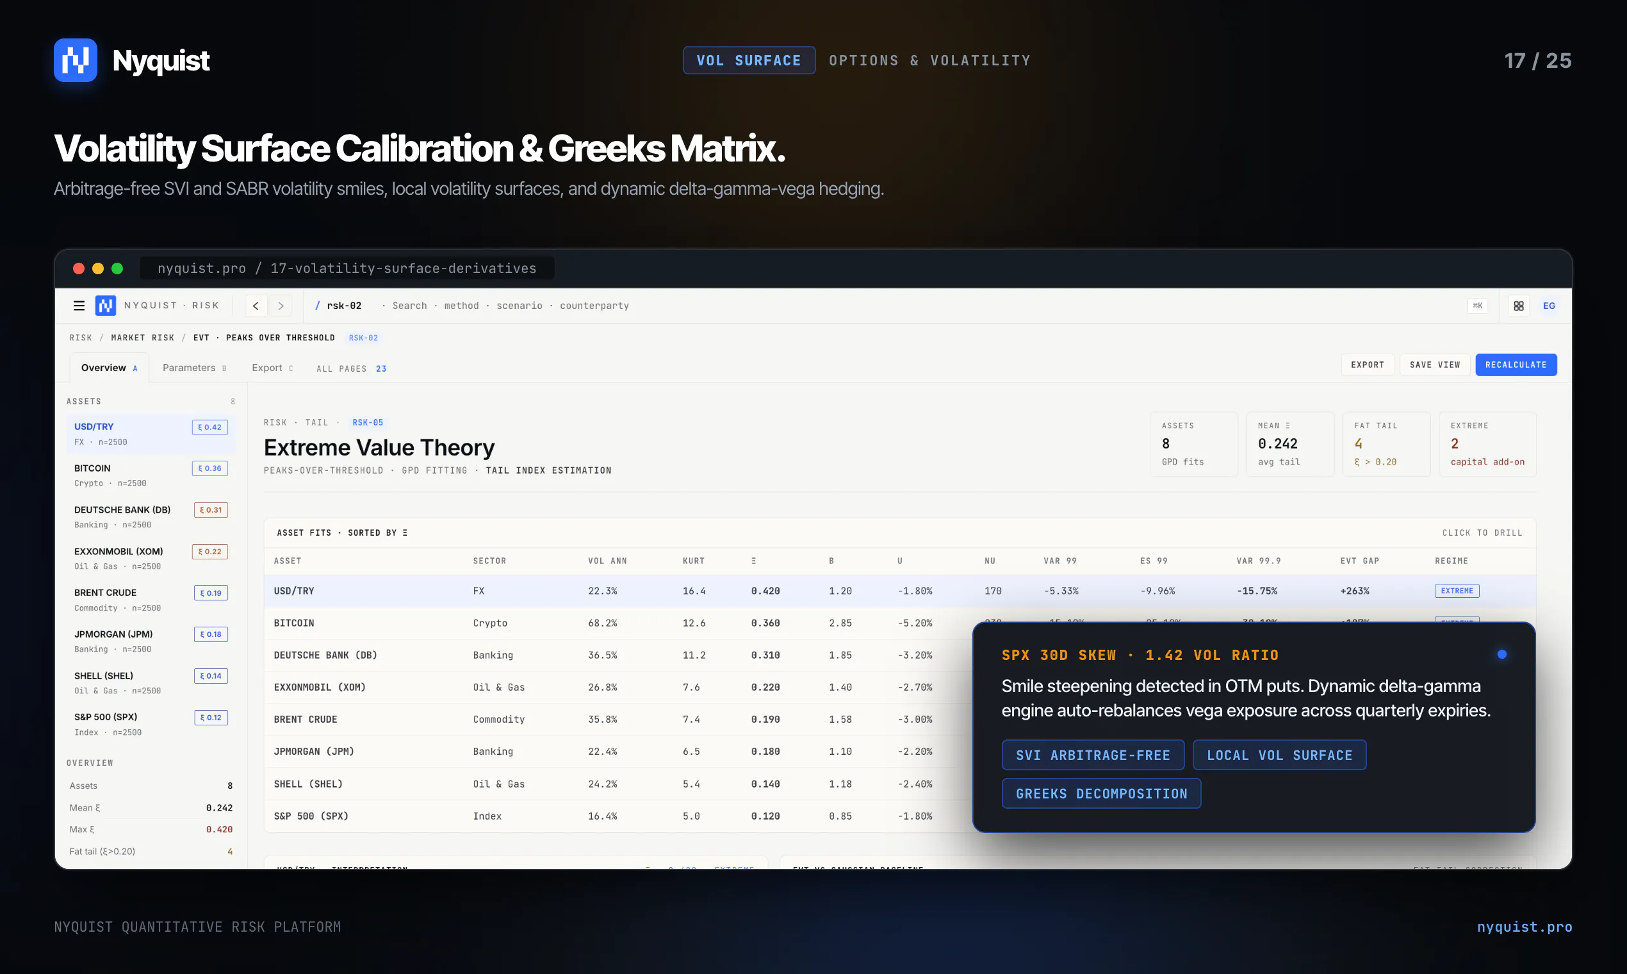Click the RECALCULATE button

1516,365
